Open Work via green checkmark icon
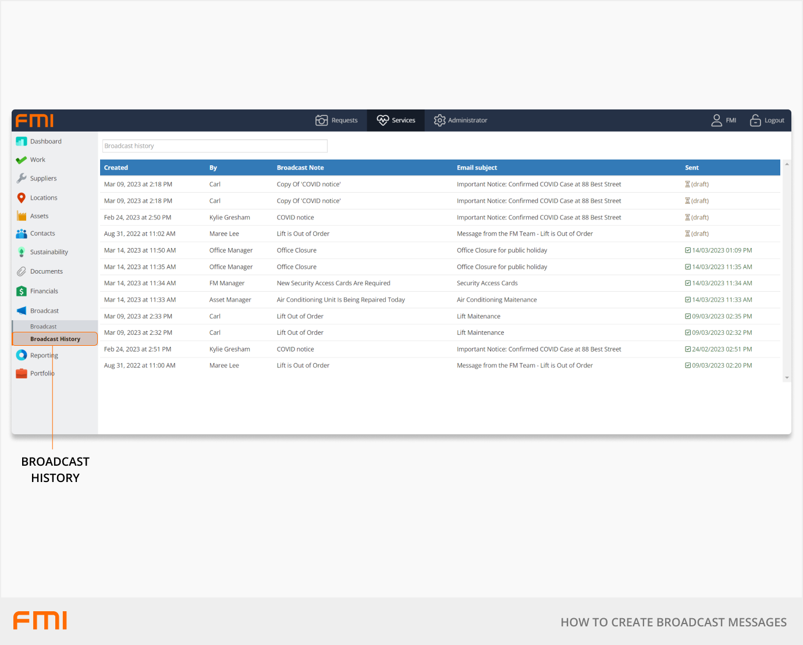Screen dimensions: 803x645 coord(22,160)
